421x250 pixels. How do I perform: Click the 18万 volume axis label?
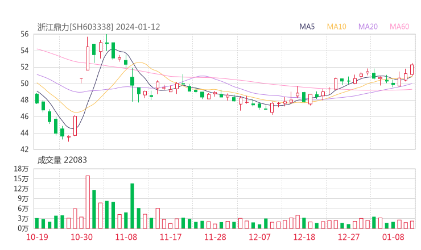[x=21, y=169]
